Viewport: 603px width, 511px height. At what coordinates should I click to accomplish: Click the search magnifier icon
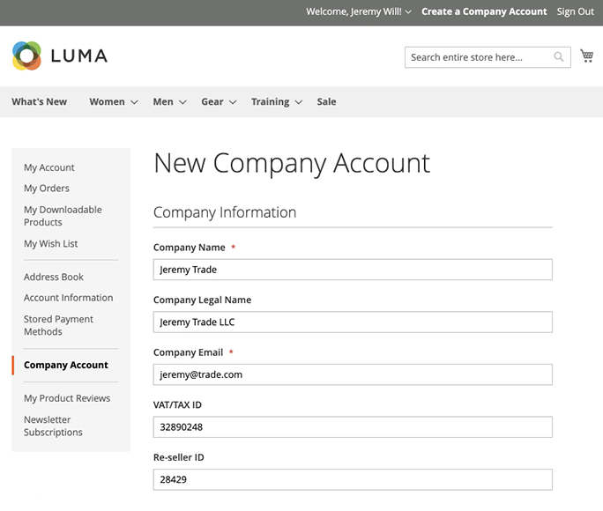tap(559, 57)
